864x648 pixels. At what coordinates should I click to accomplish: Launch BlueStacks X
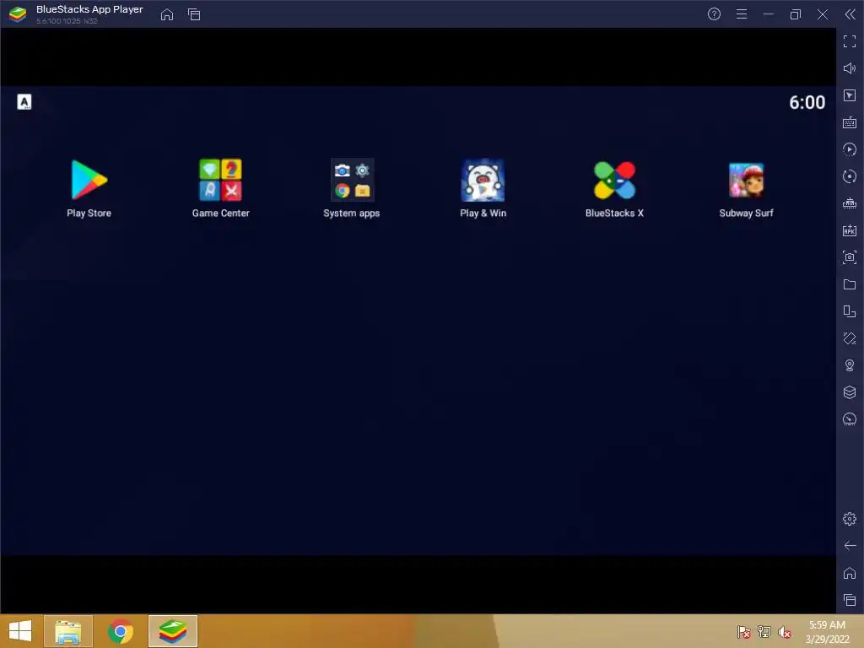click(x=614, y=188)
